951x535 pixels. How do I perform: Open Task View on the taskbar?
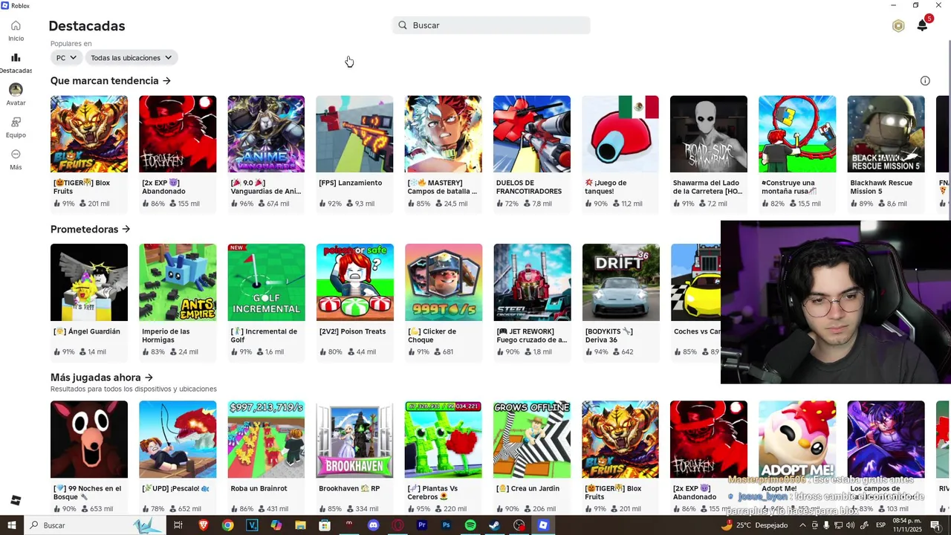click(178, 525)
